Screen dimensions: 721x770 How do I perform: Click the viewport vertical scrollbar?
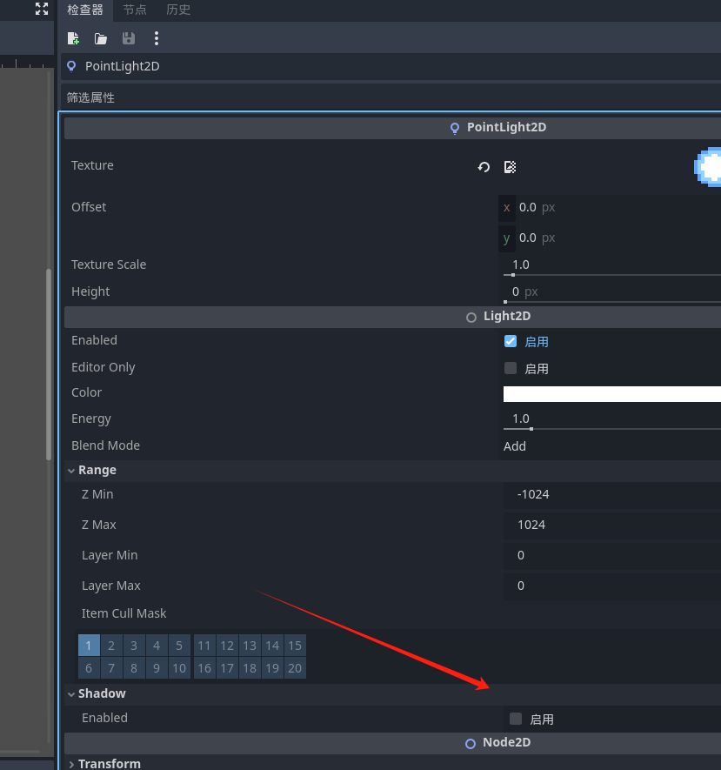pos(49,364)
